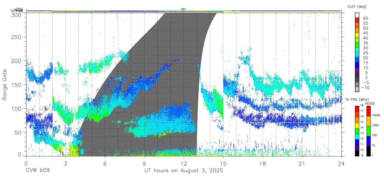The image size is (384, 177).
Task: Click the white top cap of ELEV color bar
Action: pyautogui.click(x=357, y=15)
